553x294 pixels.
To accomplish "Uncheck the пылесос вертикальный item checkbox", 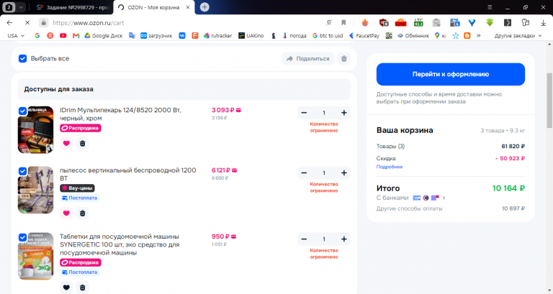I will point(22,171).
